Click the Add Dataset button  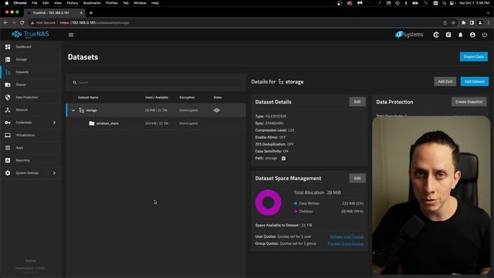[475, 82]
